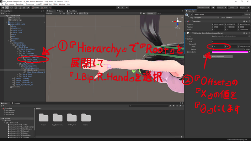Open the Account dropdown
Screen dimensions: 251x141
coord(222,8)
